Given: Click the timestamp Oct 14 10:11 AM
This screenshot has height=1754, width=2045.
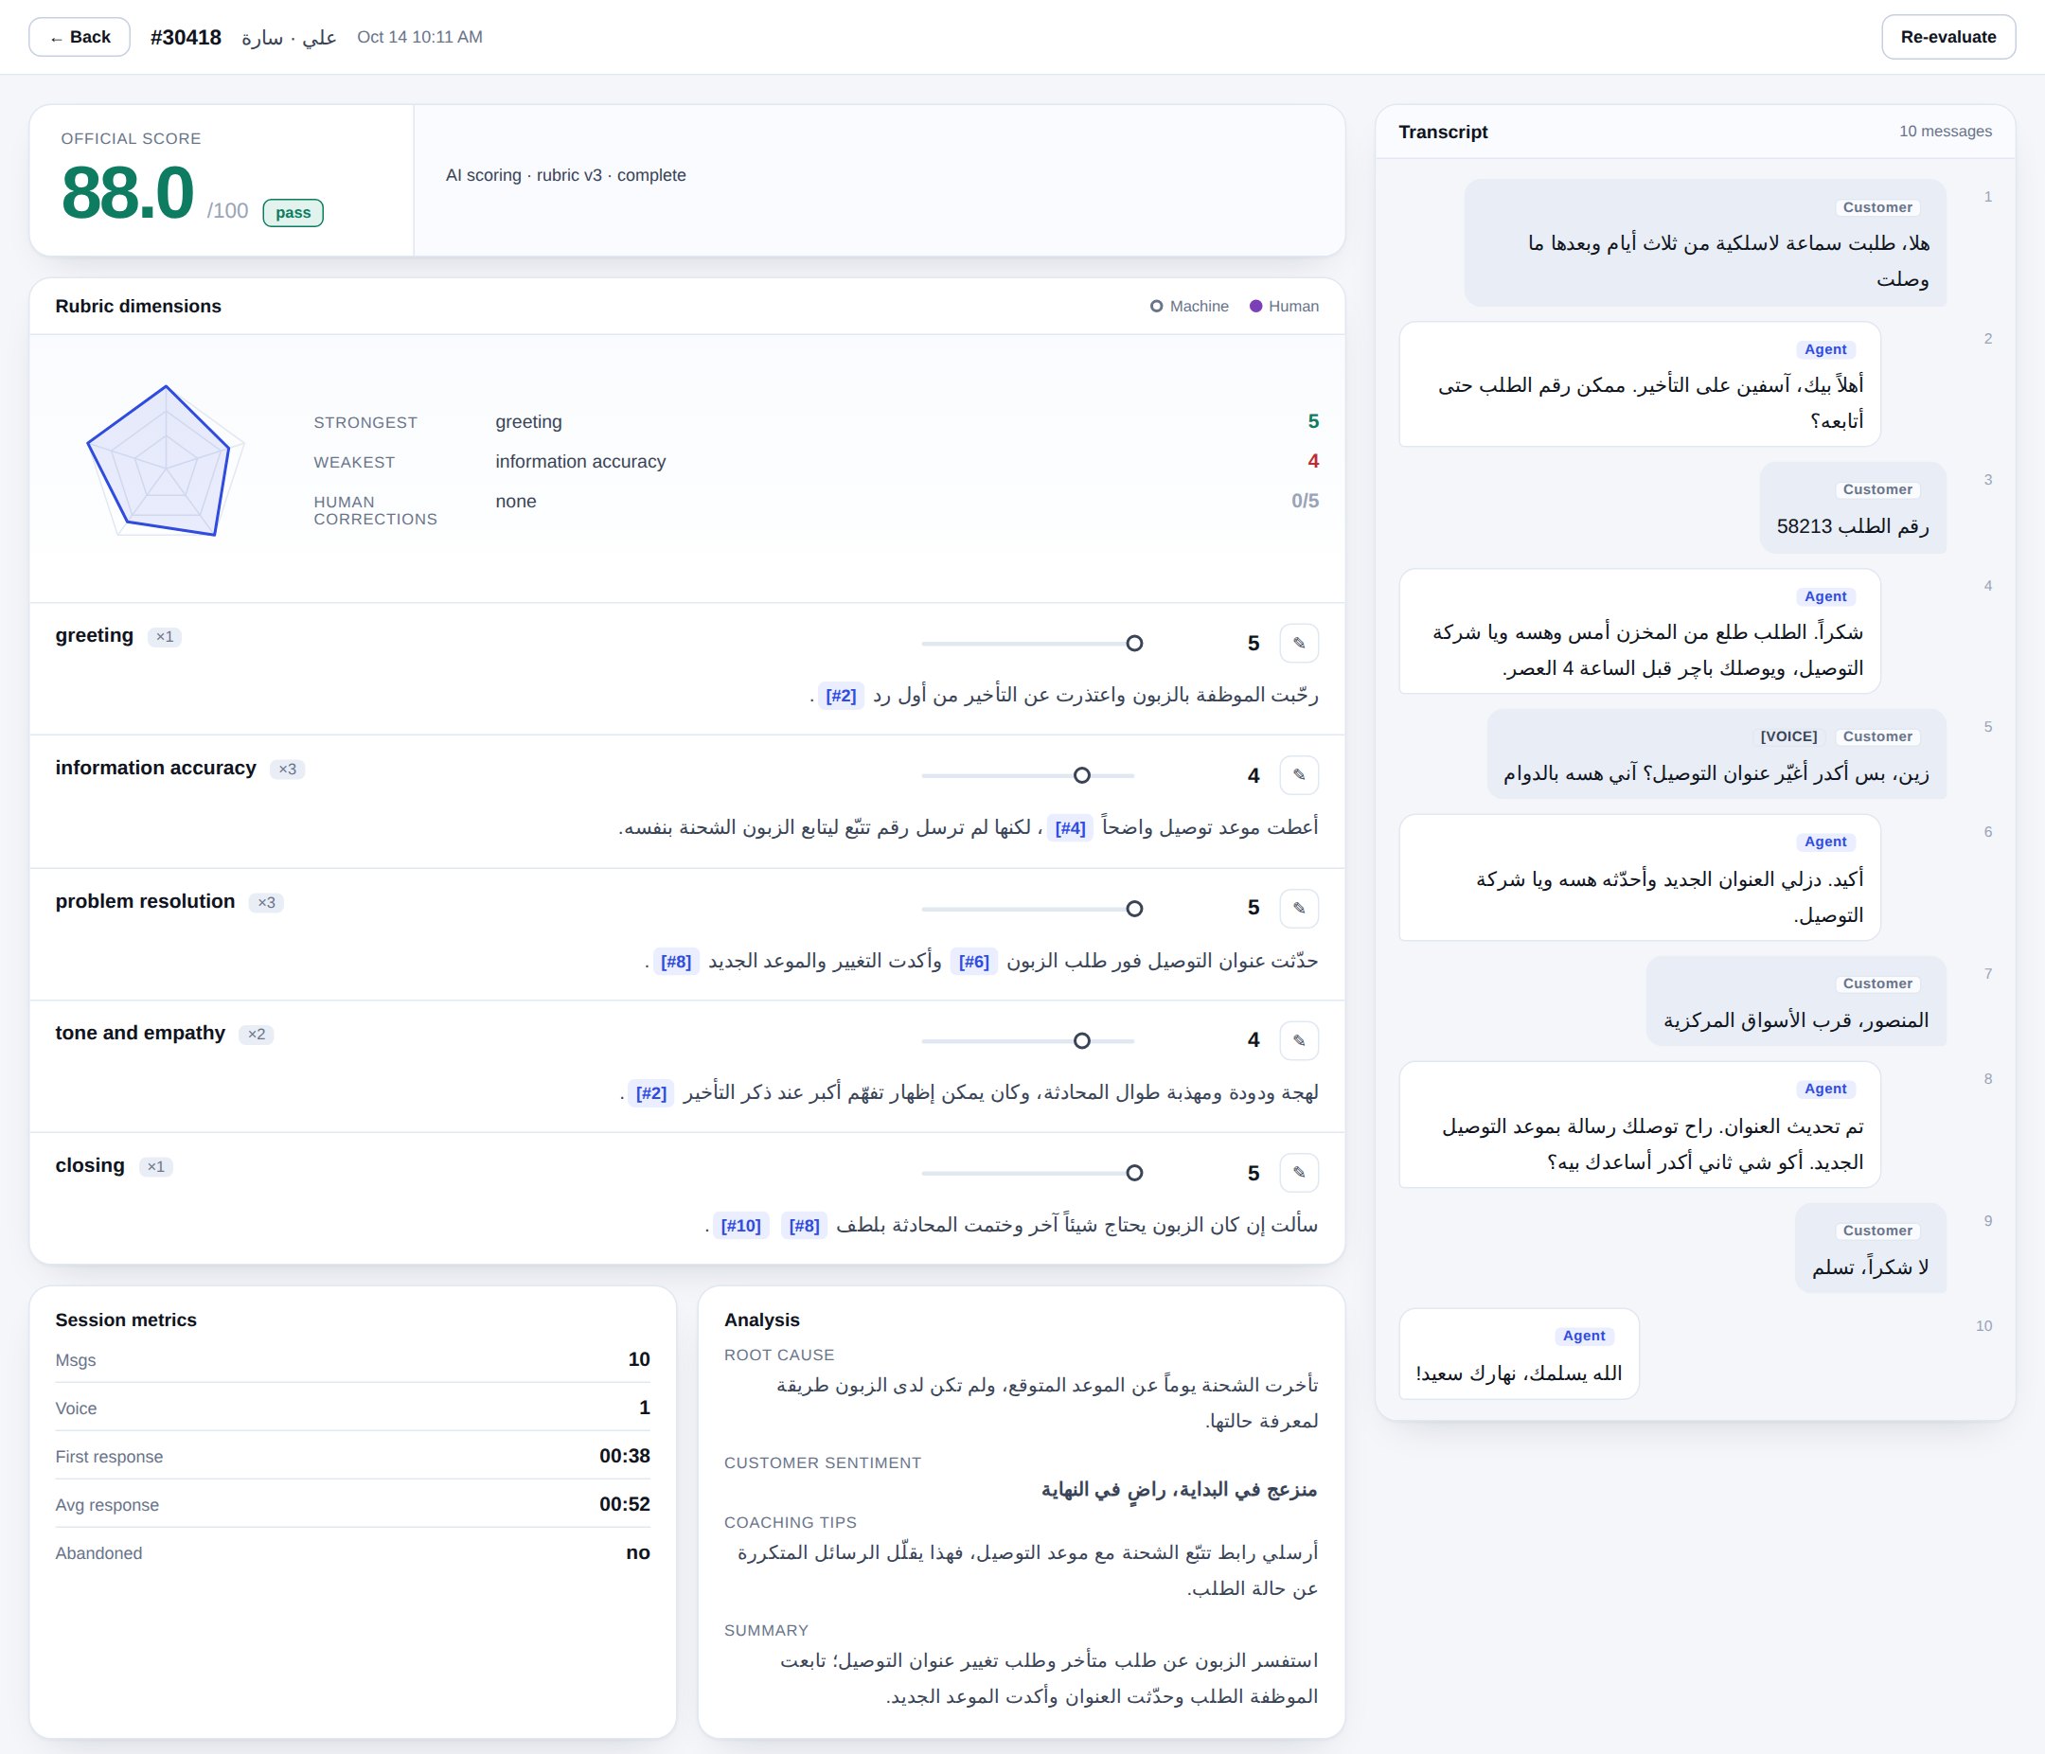Looking at the screenshot, I should pyautogui.click(x=419, y=38).
